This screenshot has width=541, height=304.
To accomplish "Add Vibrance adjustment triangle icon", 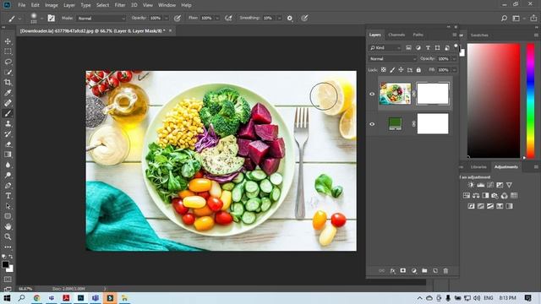I will tap(509, 185).
